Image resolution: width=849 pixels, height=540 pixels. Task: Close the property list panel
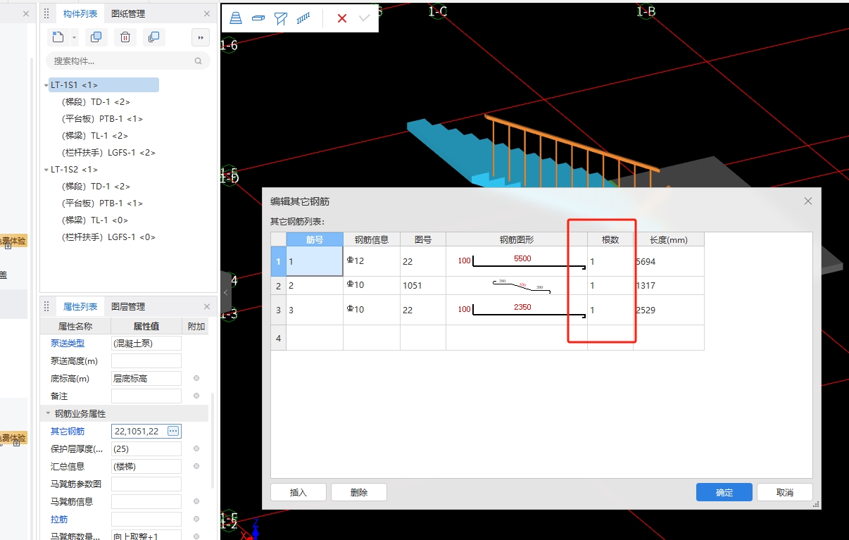coord(207,306)
